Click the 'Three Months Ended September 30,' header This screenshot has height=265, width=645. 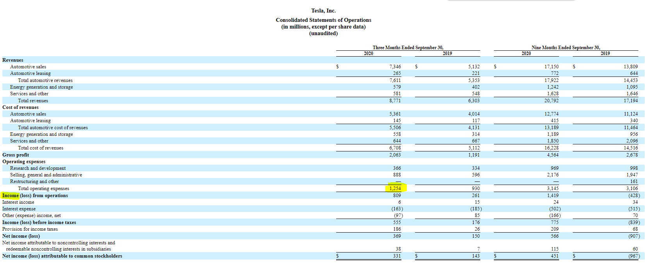click(408, 48)
